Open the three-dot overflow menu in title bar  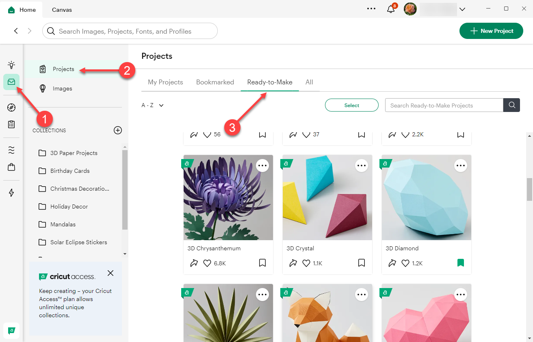pyautogui.click(x=371, y=9)
